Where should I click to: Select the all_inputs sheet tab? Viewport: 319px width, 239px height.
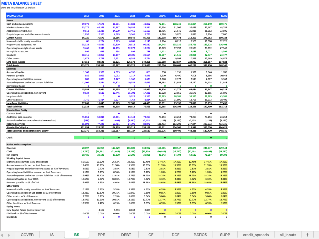(x=288, y=235)
